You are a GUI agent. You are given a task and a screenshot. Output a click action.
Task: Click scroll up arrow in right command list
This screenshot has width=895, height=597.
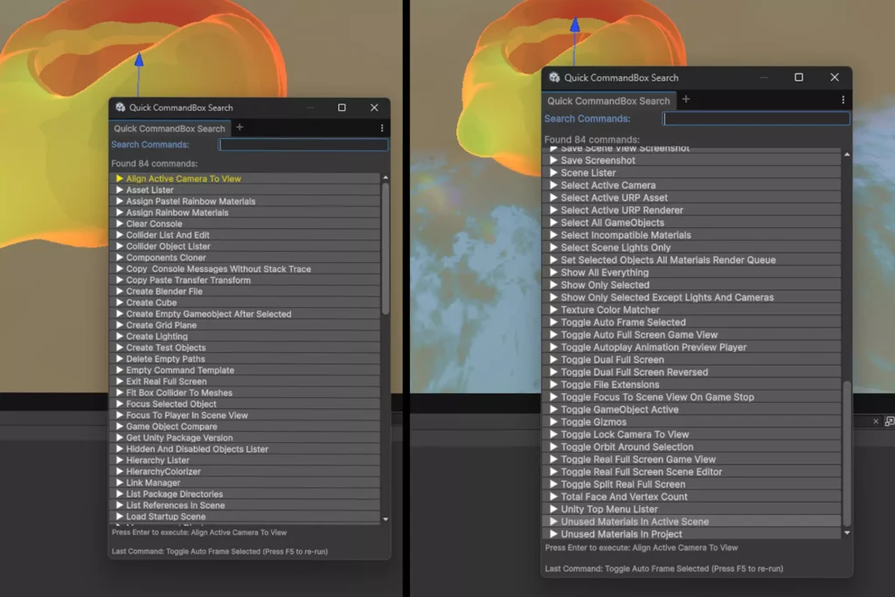pos(847,155)
